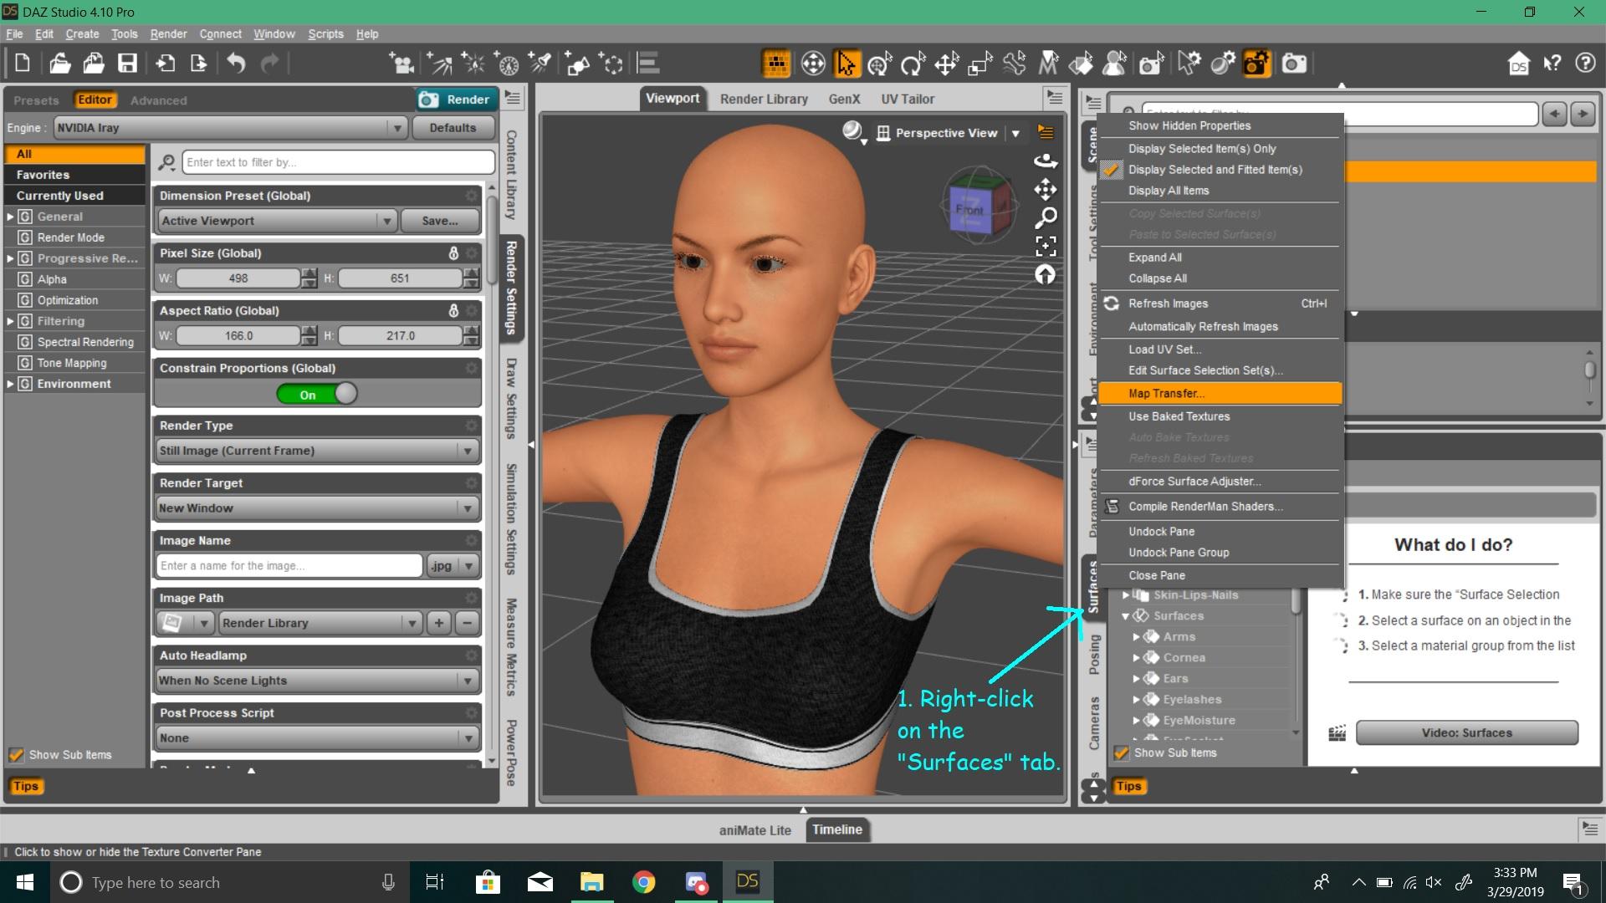
Task: Create a new camera from toolbar
Action: click(402, 64)
